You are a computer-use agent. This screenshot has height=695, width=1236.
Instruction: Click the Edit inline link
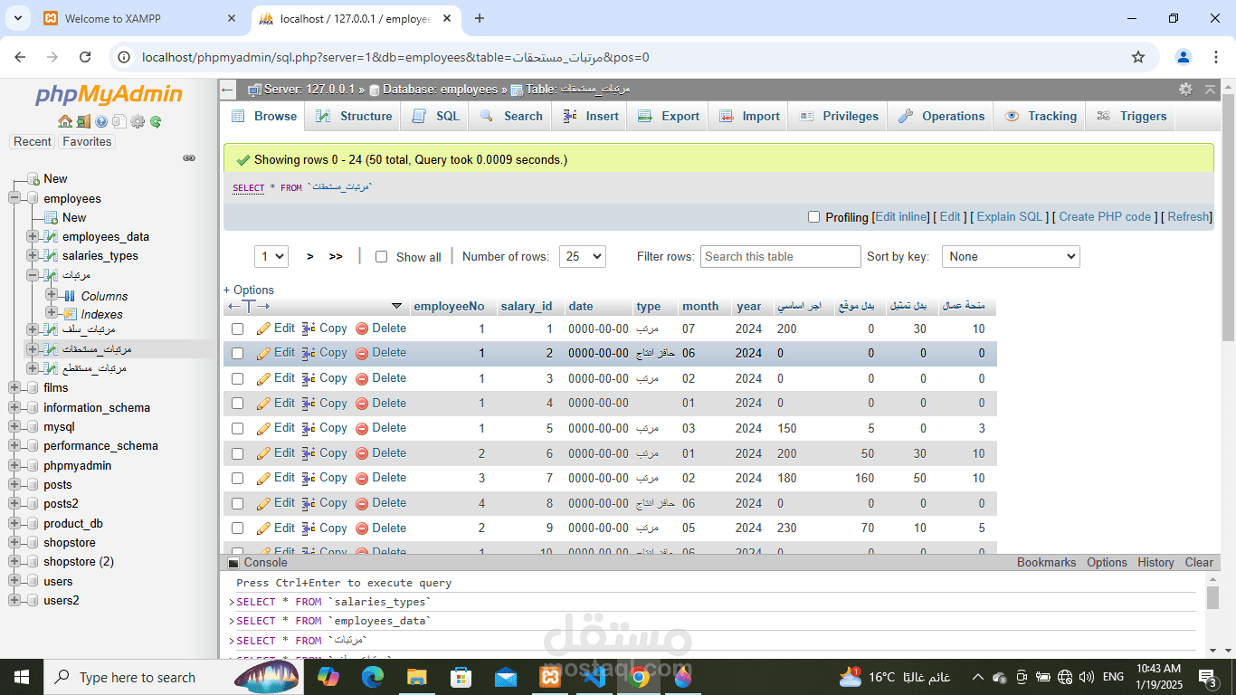901,217
